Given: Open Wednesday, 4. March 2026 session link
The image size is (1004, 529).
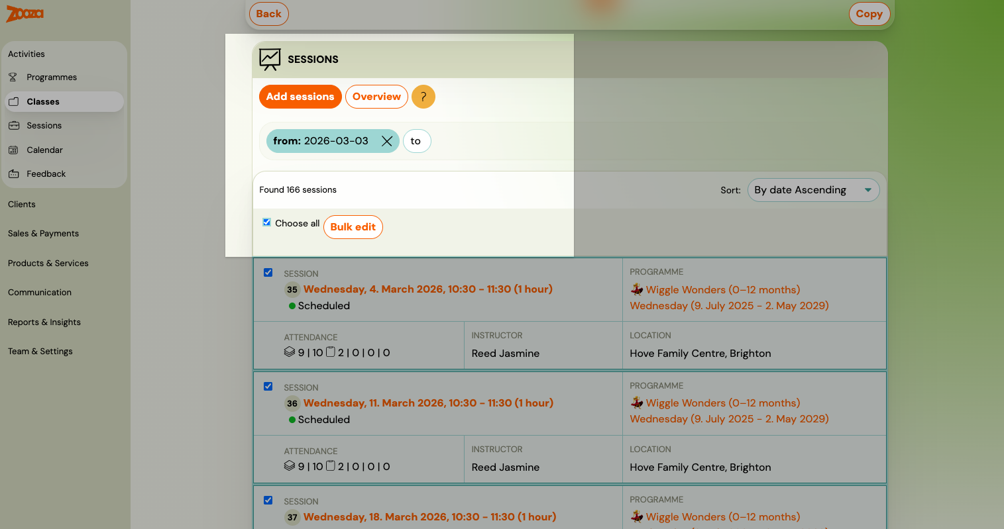Looking at the screenshot, I should [428, 289].
